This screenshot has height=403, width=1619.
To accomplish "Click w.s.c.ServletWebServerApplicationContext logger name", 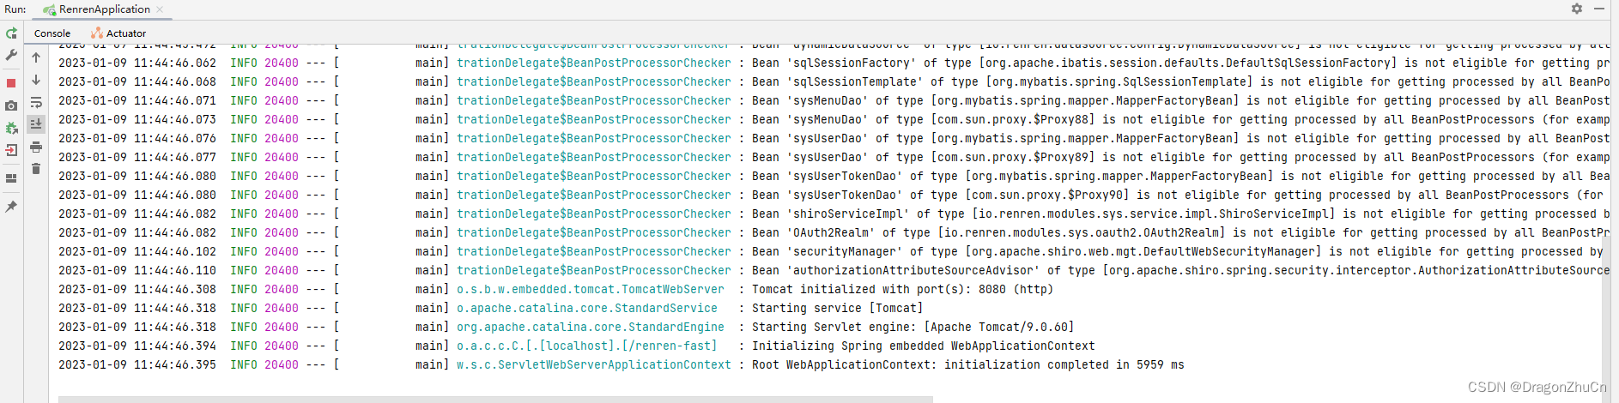I will tap(594, 364).
